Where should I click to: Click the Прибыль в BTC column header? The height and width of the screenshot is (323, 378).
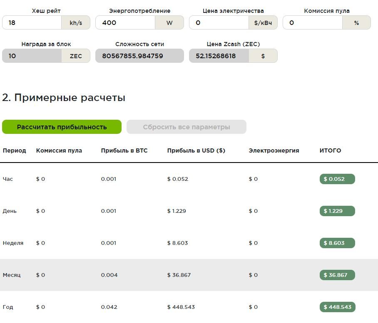124,150
